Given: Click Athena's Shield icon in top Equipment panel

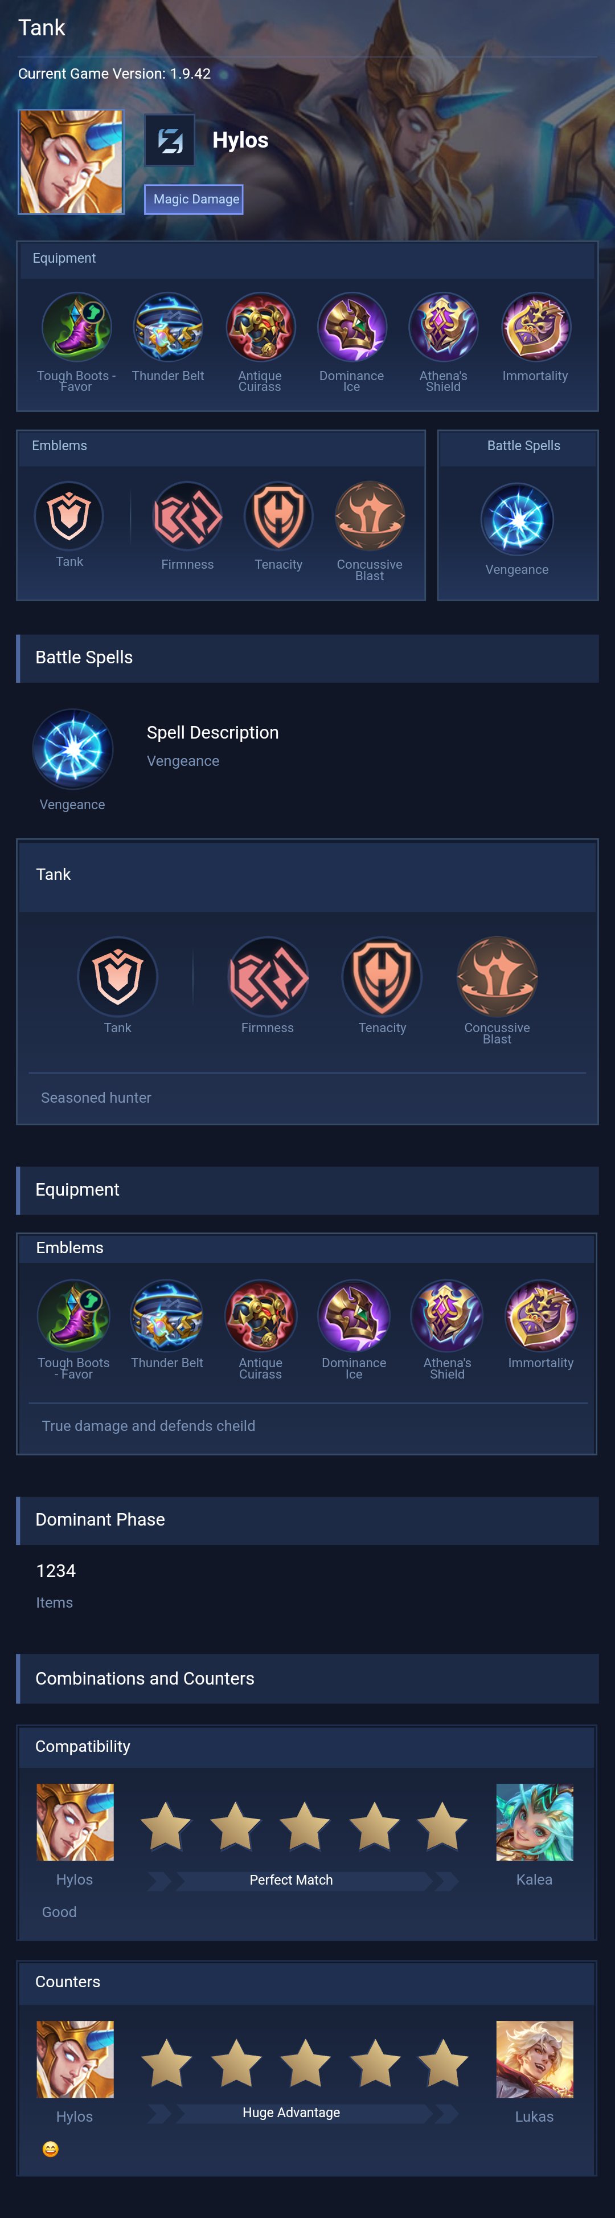Looking at the screenshot, I should (444, 327).
